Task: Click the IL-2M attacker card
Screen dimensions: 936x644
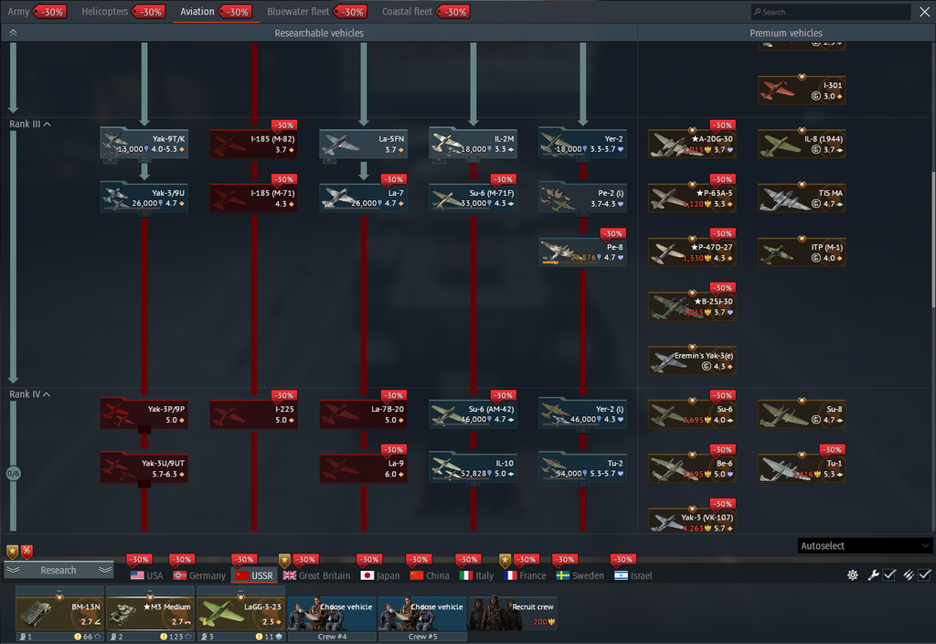Action: (x=473, y=144)
